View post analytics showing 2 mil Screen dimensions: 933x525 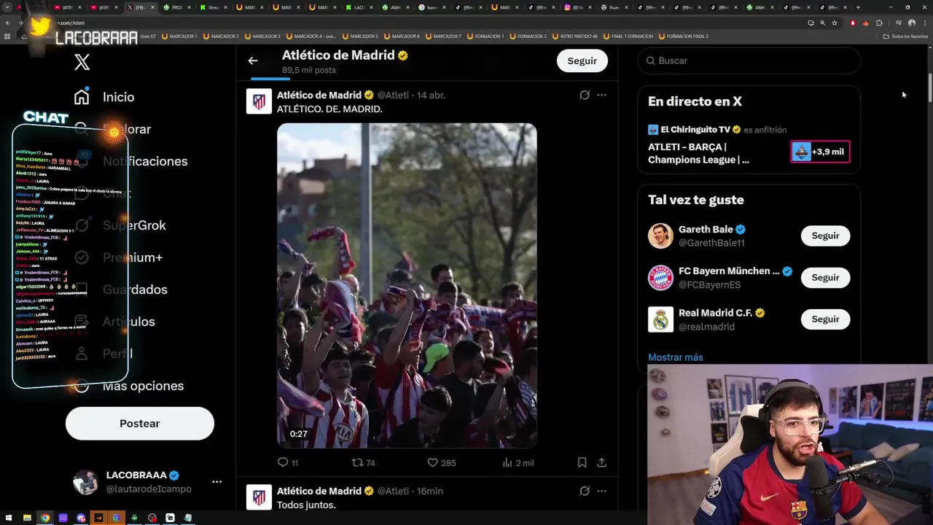click(518, 462)
